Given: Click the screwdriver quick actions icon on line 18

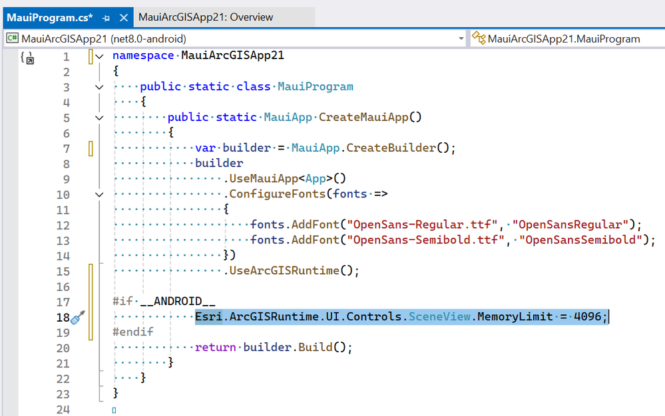Looking at the screenshot, I should click(78, 318).
